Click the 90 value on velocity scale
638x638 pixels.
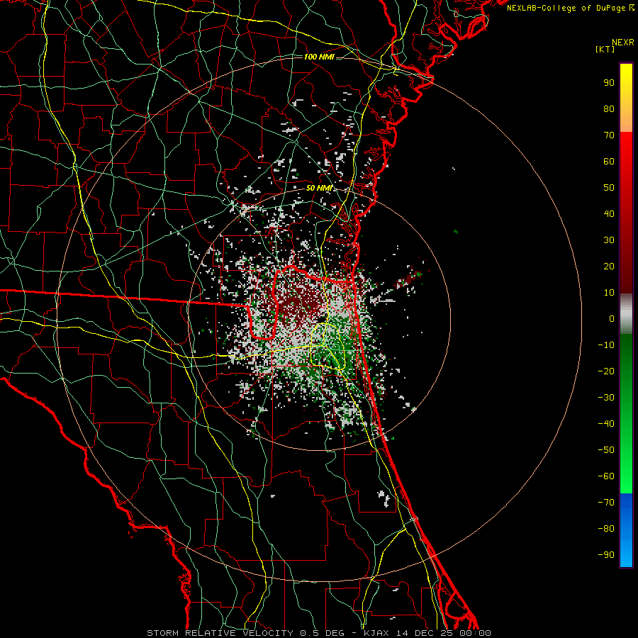tap(609, 83)
